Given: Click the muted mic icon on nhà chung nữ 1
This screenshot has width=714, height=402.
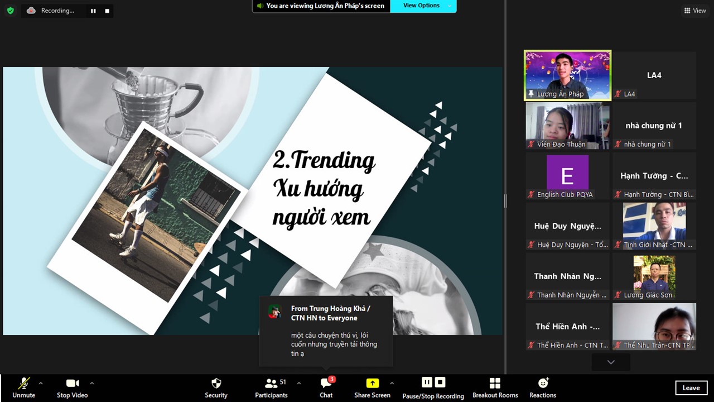Looking at the screenshot, I should click(x=618, y=144).
